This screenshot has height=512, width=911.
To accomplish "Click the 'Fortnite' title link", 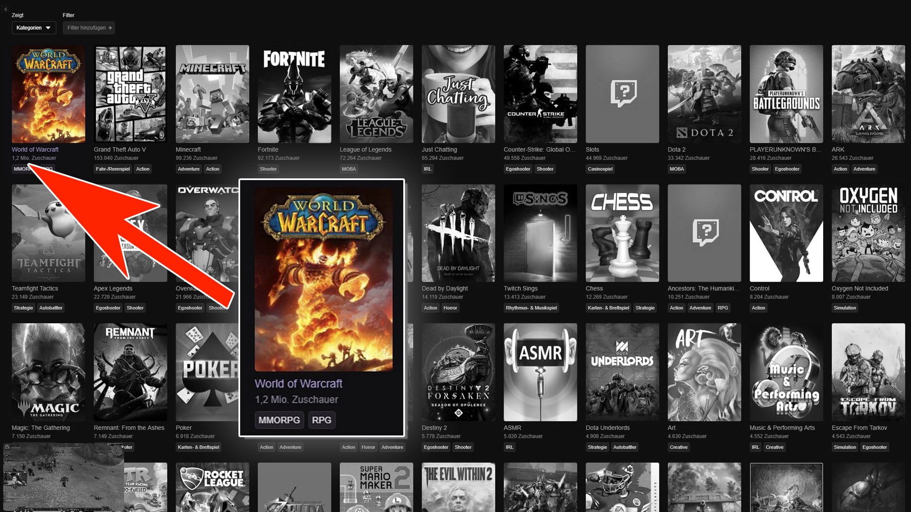I will click(x=268, y=149).
